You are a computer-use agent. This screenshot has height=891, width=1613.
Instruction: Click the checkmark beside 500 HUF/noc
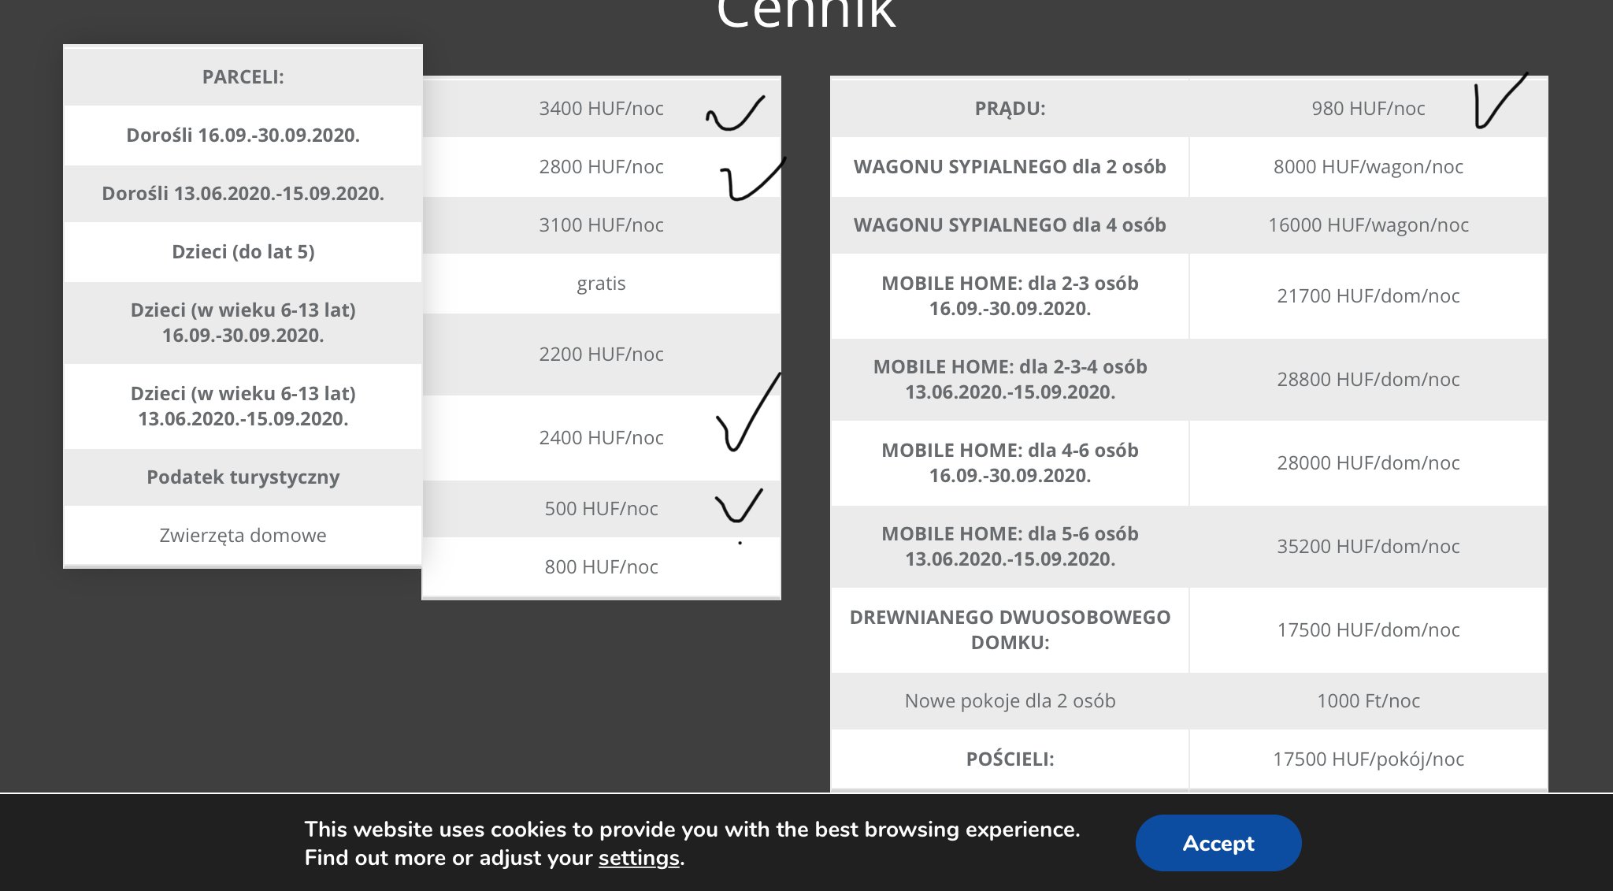coord(738,507)
